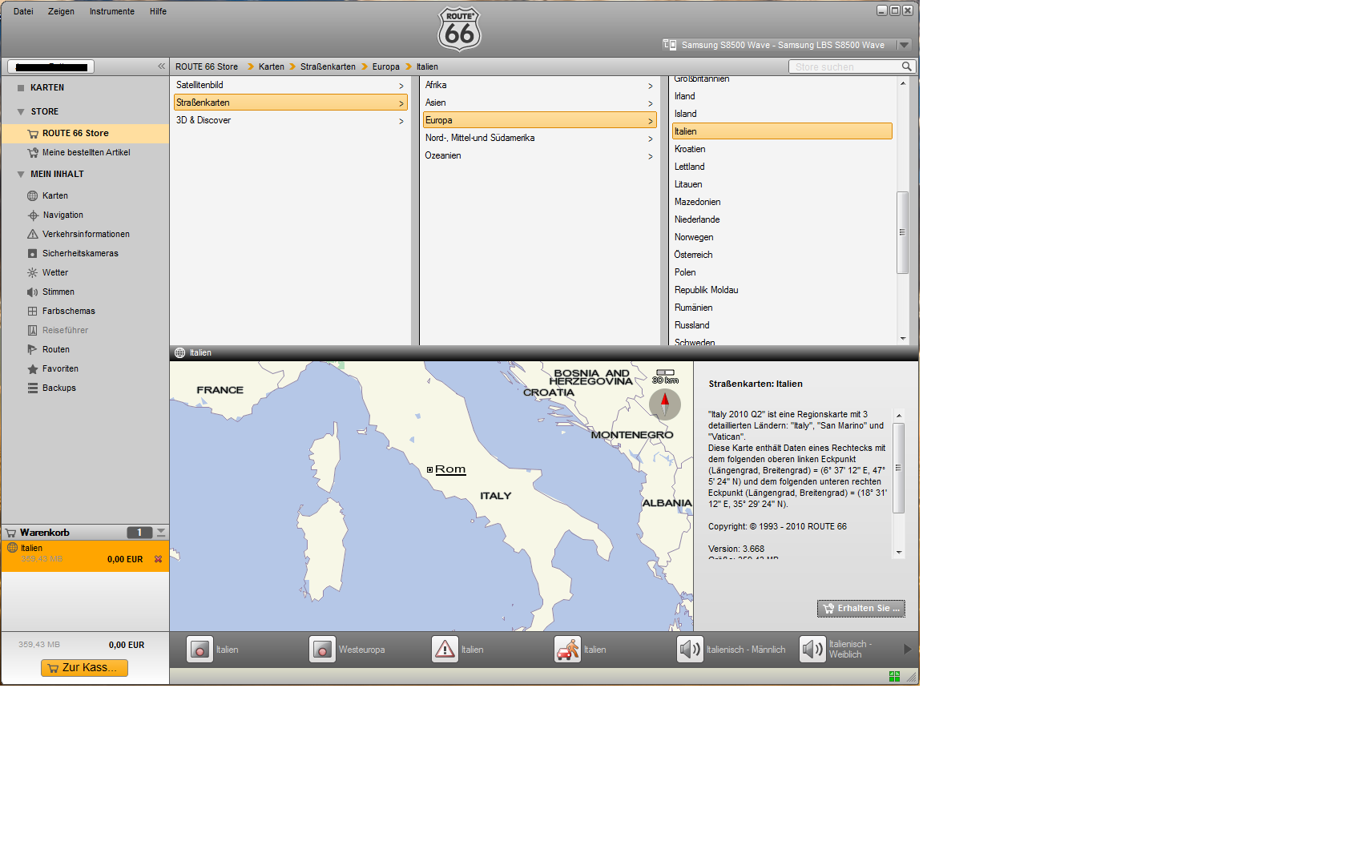Click the Zur Kass... checkout button
The image size is (1346, 841).
tap(84, 667)
